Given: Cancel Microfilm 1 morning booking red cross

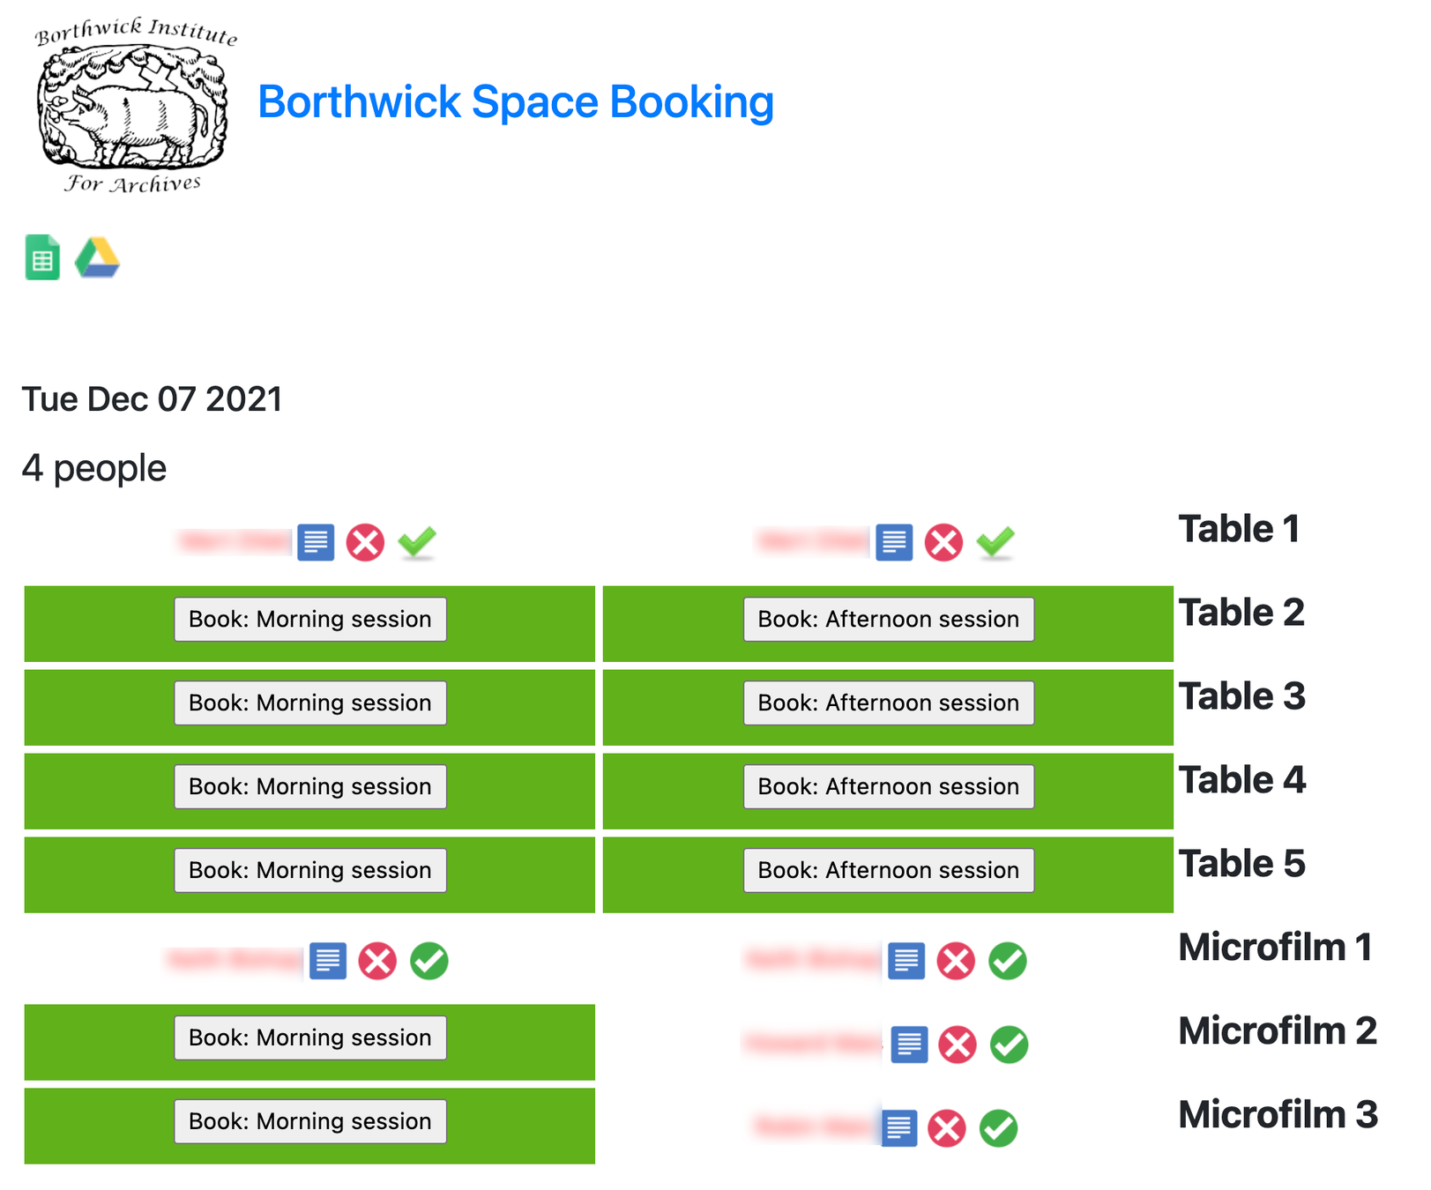Looking at the screenshot, I should click(x=377, y=961).
